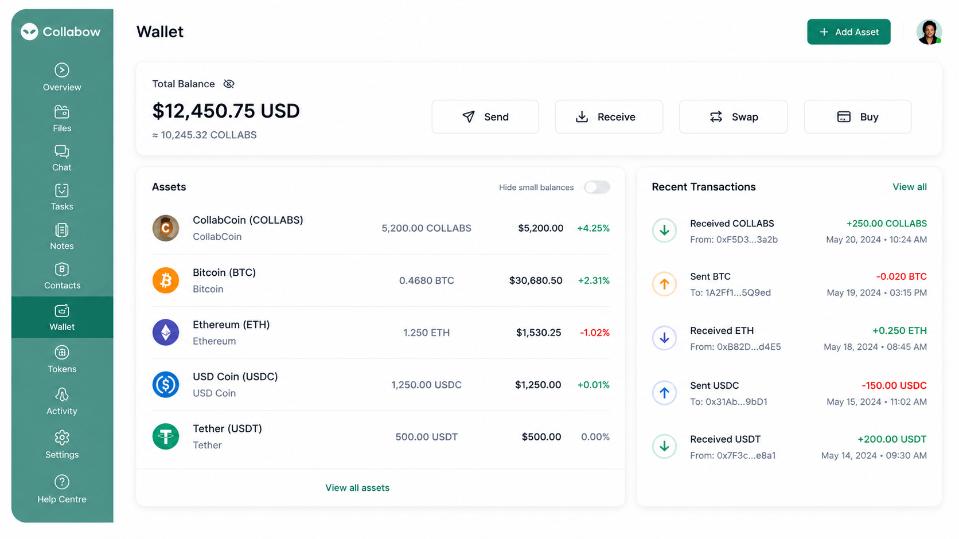959x539 pixels.
Task: Click the CollabCoin coin icon
Action: coord(166,228)
